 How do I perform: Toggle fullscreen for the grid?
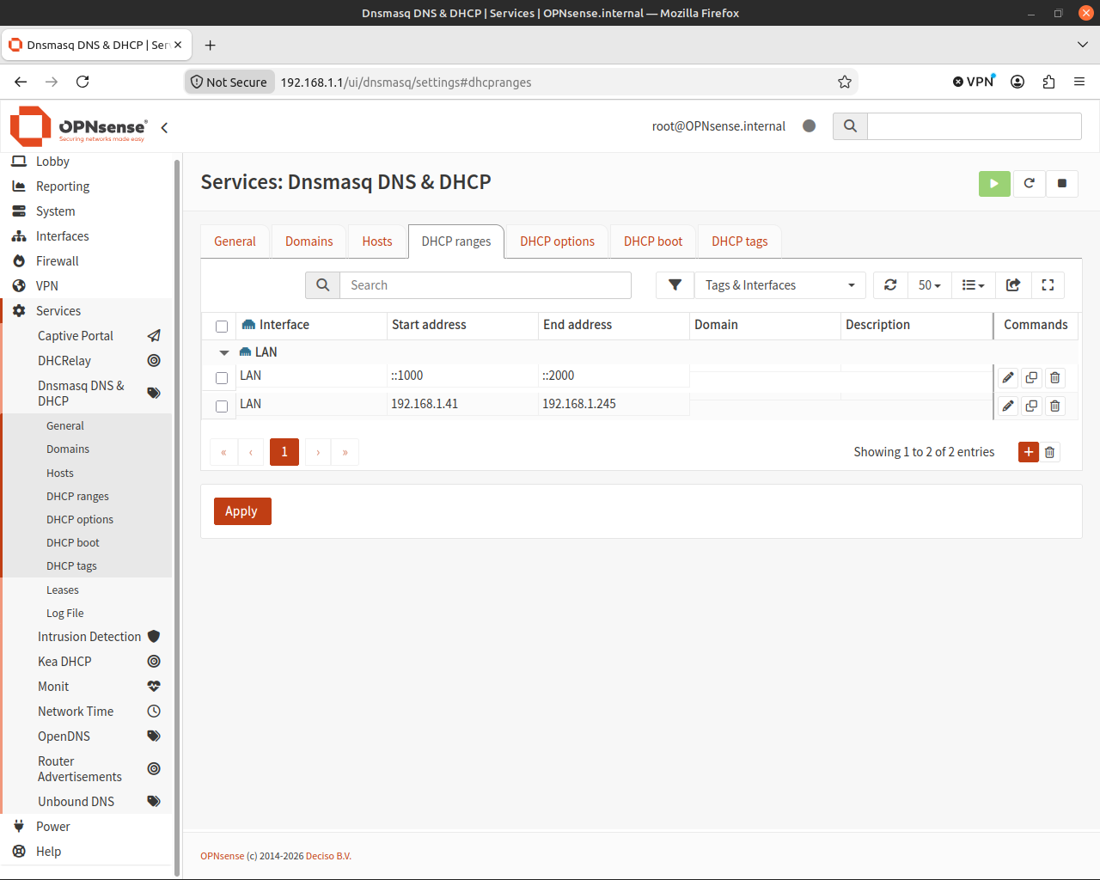coord(1048,285)
